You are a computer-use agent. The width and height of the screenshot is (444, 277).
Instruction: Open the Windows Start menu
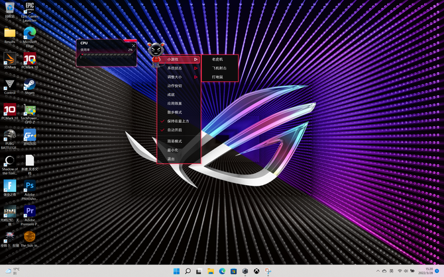[176, 271]
